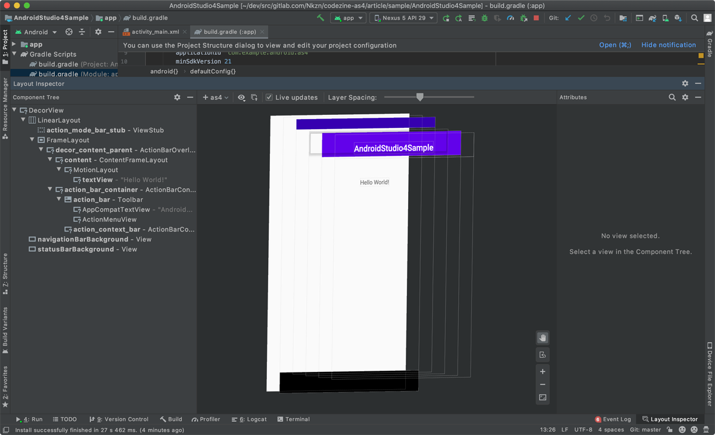Click the locate target icon in Project panel

(69, 32)
